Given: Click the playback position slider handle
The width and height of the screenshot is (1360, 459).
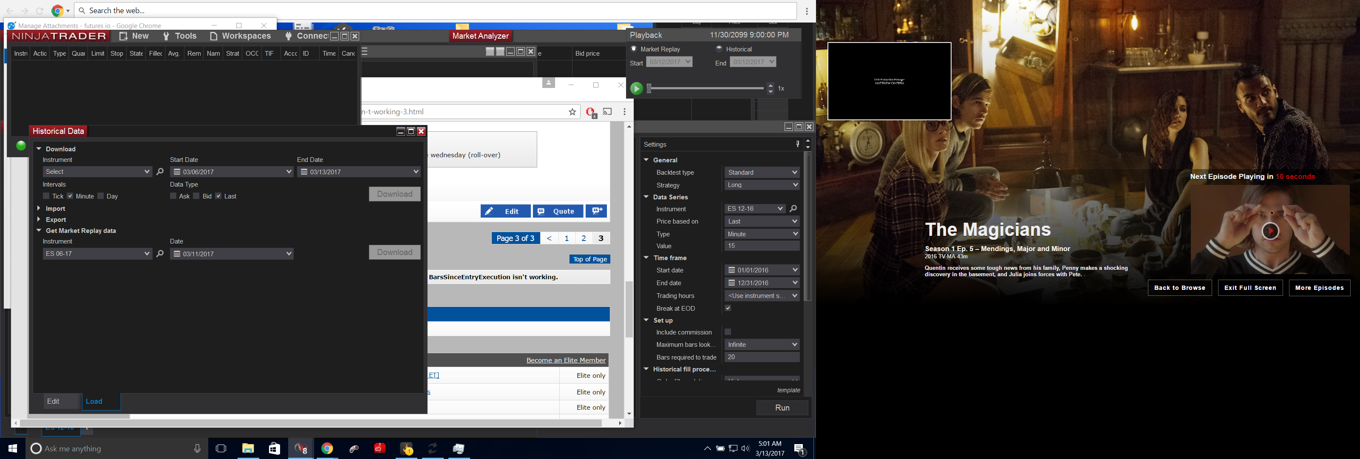Looking at the screenshot, I should [x=649, y=89].
